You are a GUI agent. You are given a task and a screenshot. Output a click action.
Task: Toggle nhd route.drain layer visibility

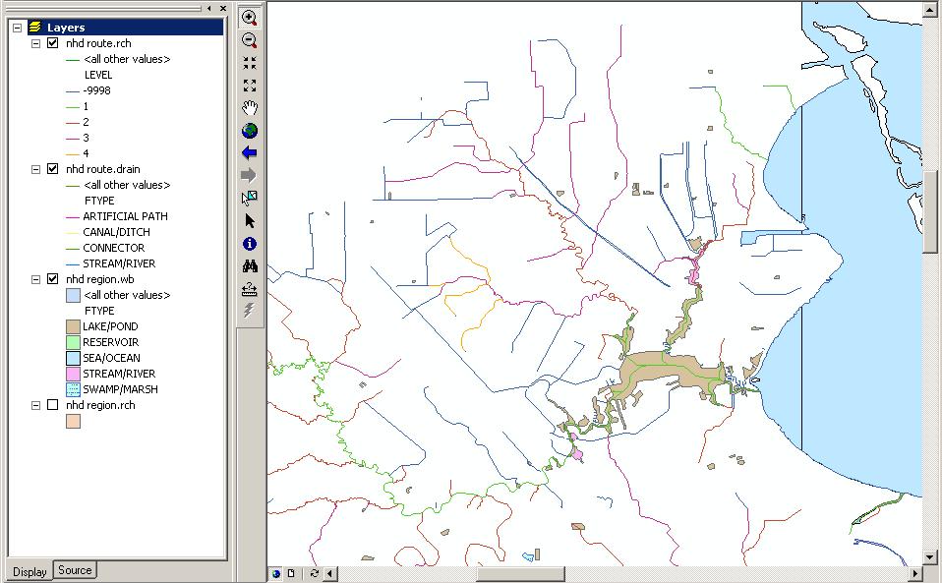[53, 169]
